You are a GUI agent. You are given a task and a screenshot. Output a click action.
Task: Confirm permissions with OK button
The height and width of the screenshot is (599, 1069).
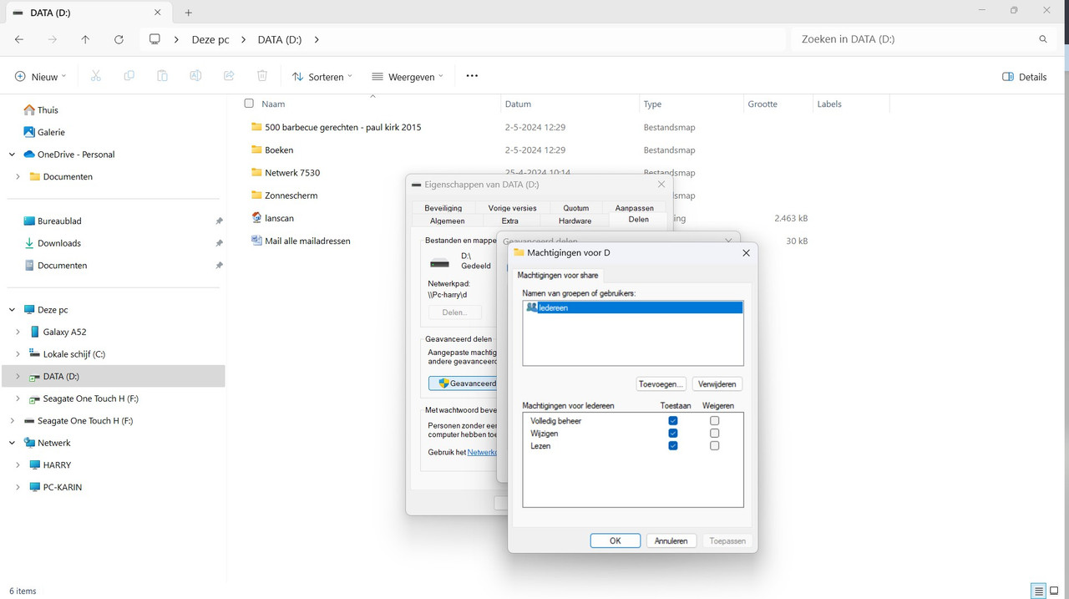(616, 541)
